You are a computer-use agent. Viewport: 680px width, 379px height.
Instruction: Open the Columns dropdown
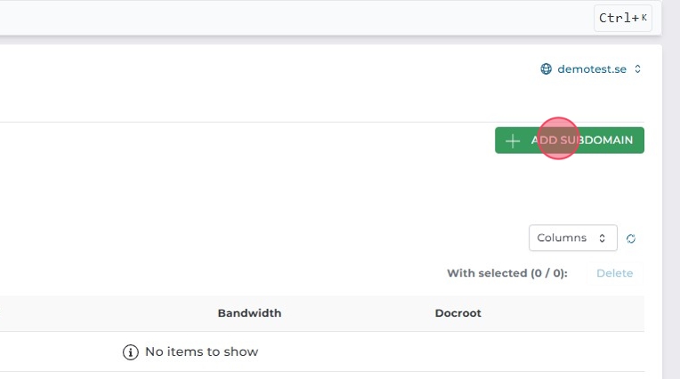point(571,238)
